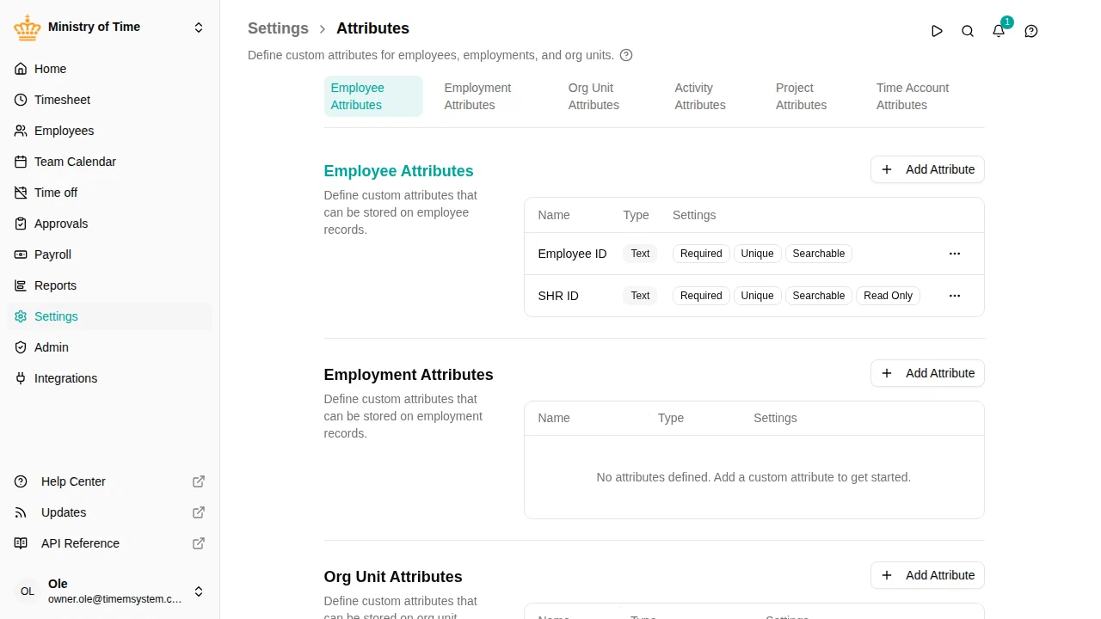The image size is (1101, 619).
Task: Click the Timesheet clock icon
Action: point(21,100)
